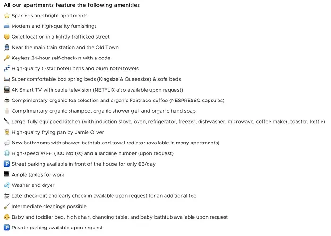Click the bathtub icon beside New bathrooms
The image size is (331, 236).
pos(7,143)
